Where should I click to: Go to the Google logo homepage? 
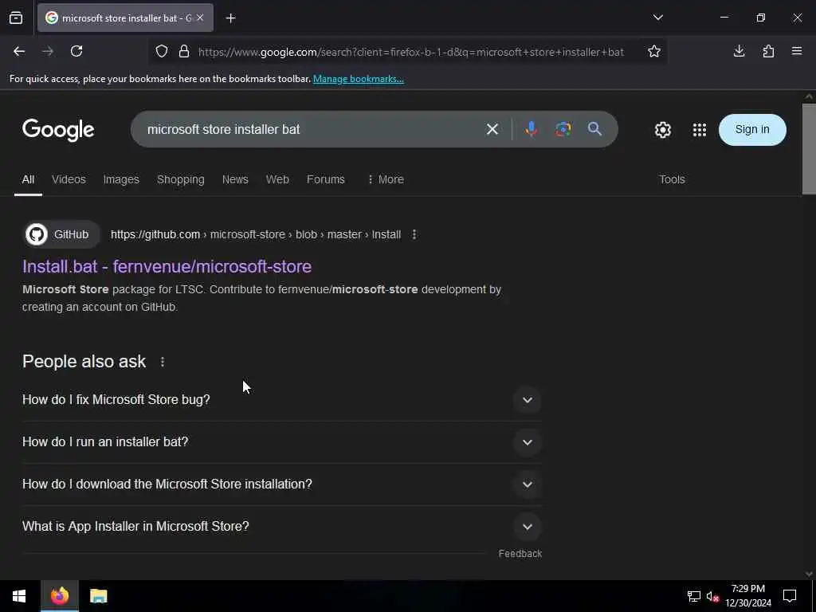pyautogui.click(x=58, y=130)
